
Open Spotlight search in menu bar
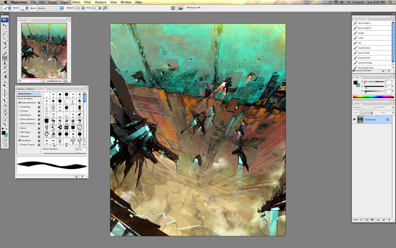(x=390, y=2)
